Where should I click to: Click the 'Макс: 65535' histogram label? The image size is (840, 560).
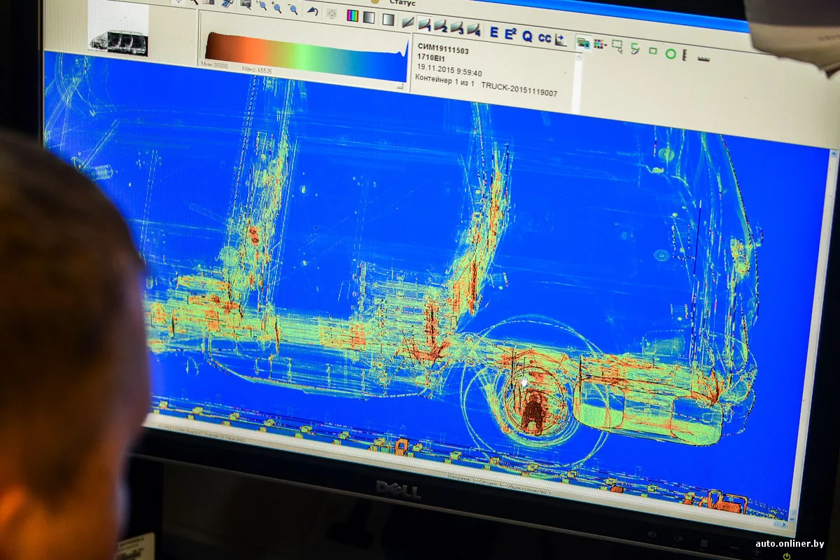258,70
